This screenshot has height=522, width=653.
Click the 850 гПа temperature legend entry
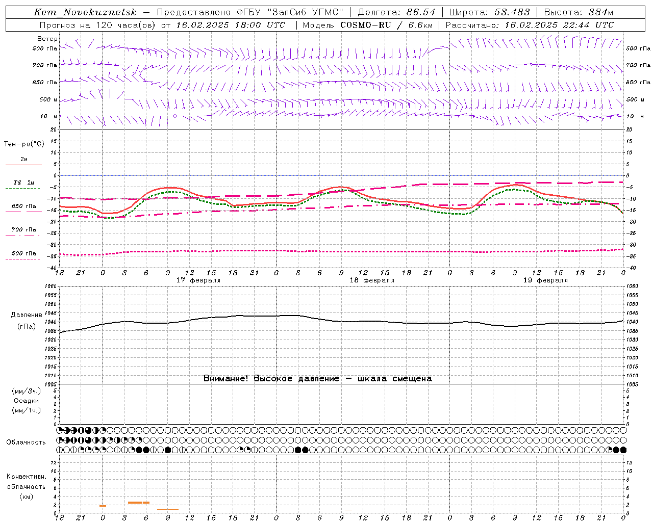click(x=24, y=206)
